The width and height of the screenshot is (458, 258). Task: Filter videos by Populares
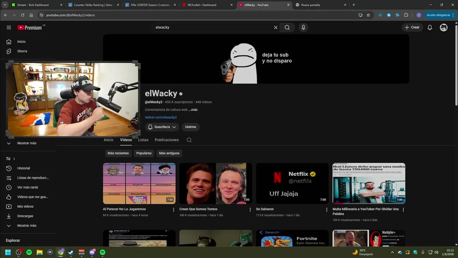144,153
